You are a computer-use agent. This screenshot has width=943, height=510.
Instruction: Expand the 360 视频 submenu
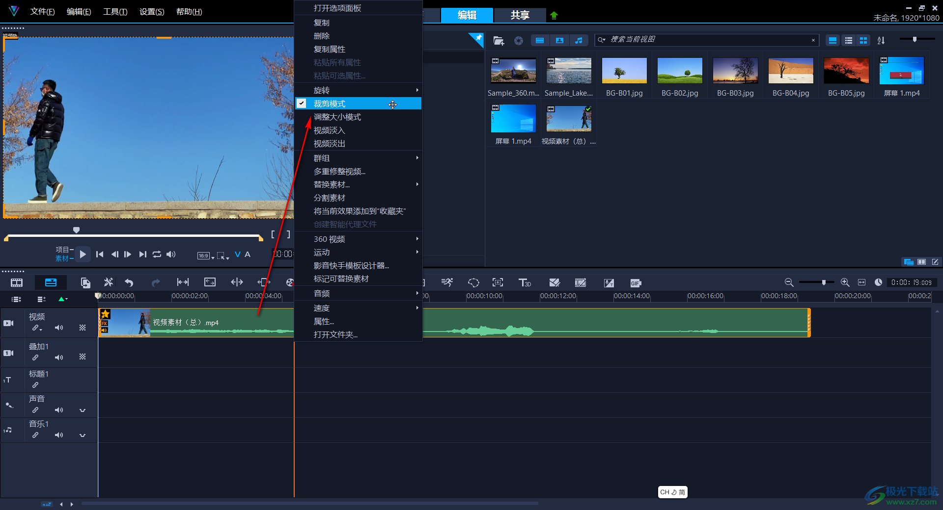pos(358,239)
